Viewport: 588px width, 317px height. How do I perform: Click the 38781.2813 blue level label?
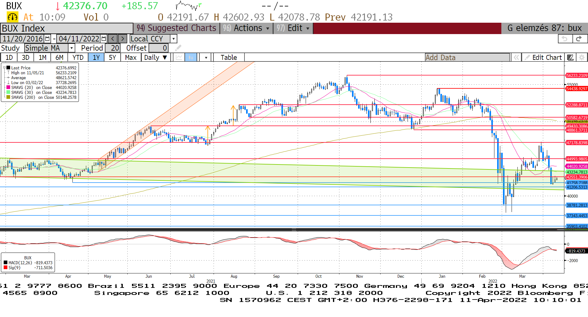pyautogui.click(x=577, y=205)
